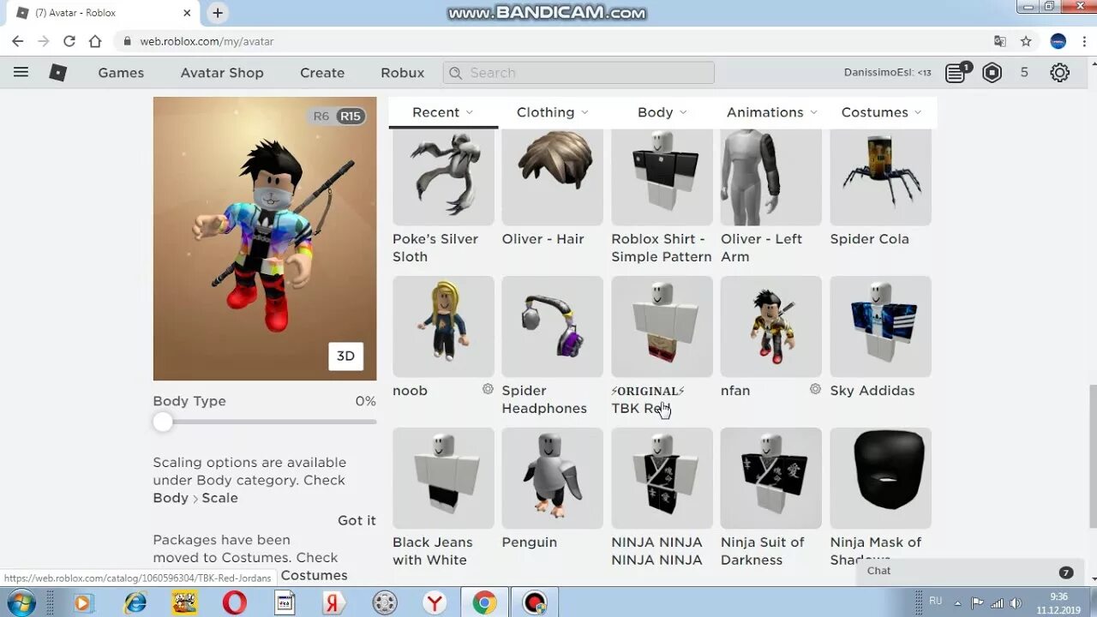
Task: Select NINJA NINJA shirt thumbnail
Action: tap(662, 478)
